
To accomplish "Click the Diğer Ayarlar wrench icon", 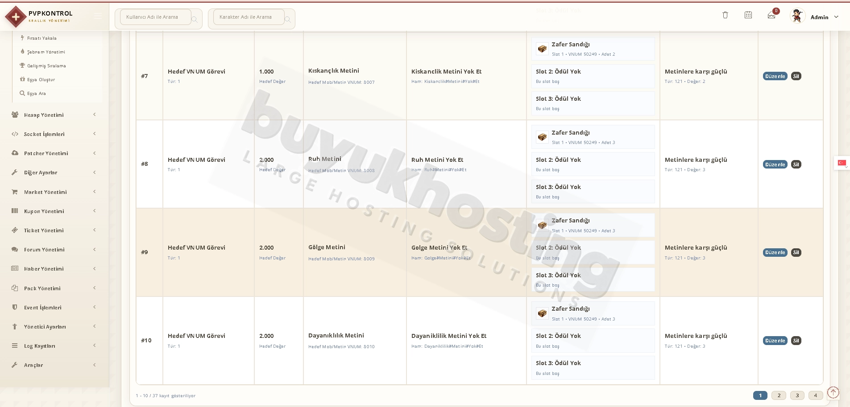I will tap(15, 172).
